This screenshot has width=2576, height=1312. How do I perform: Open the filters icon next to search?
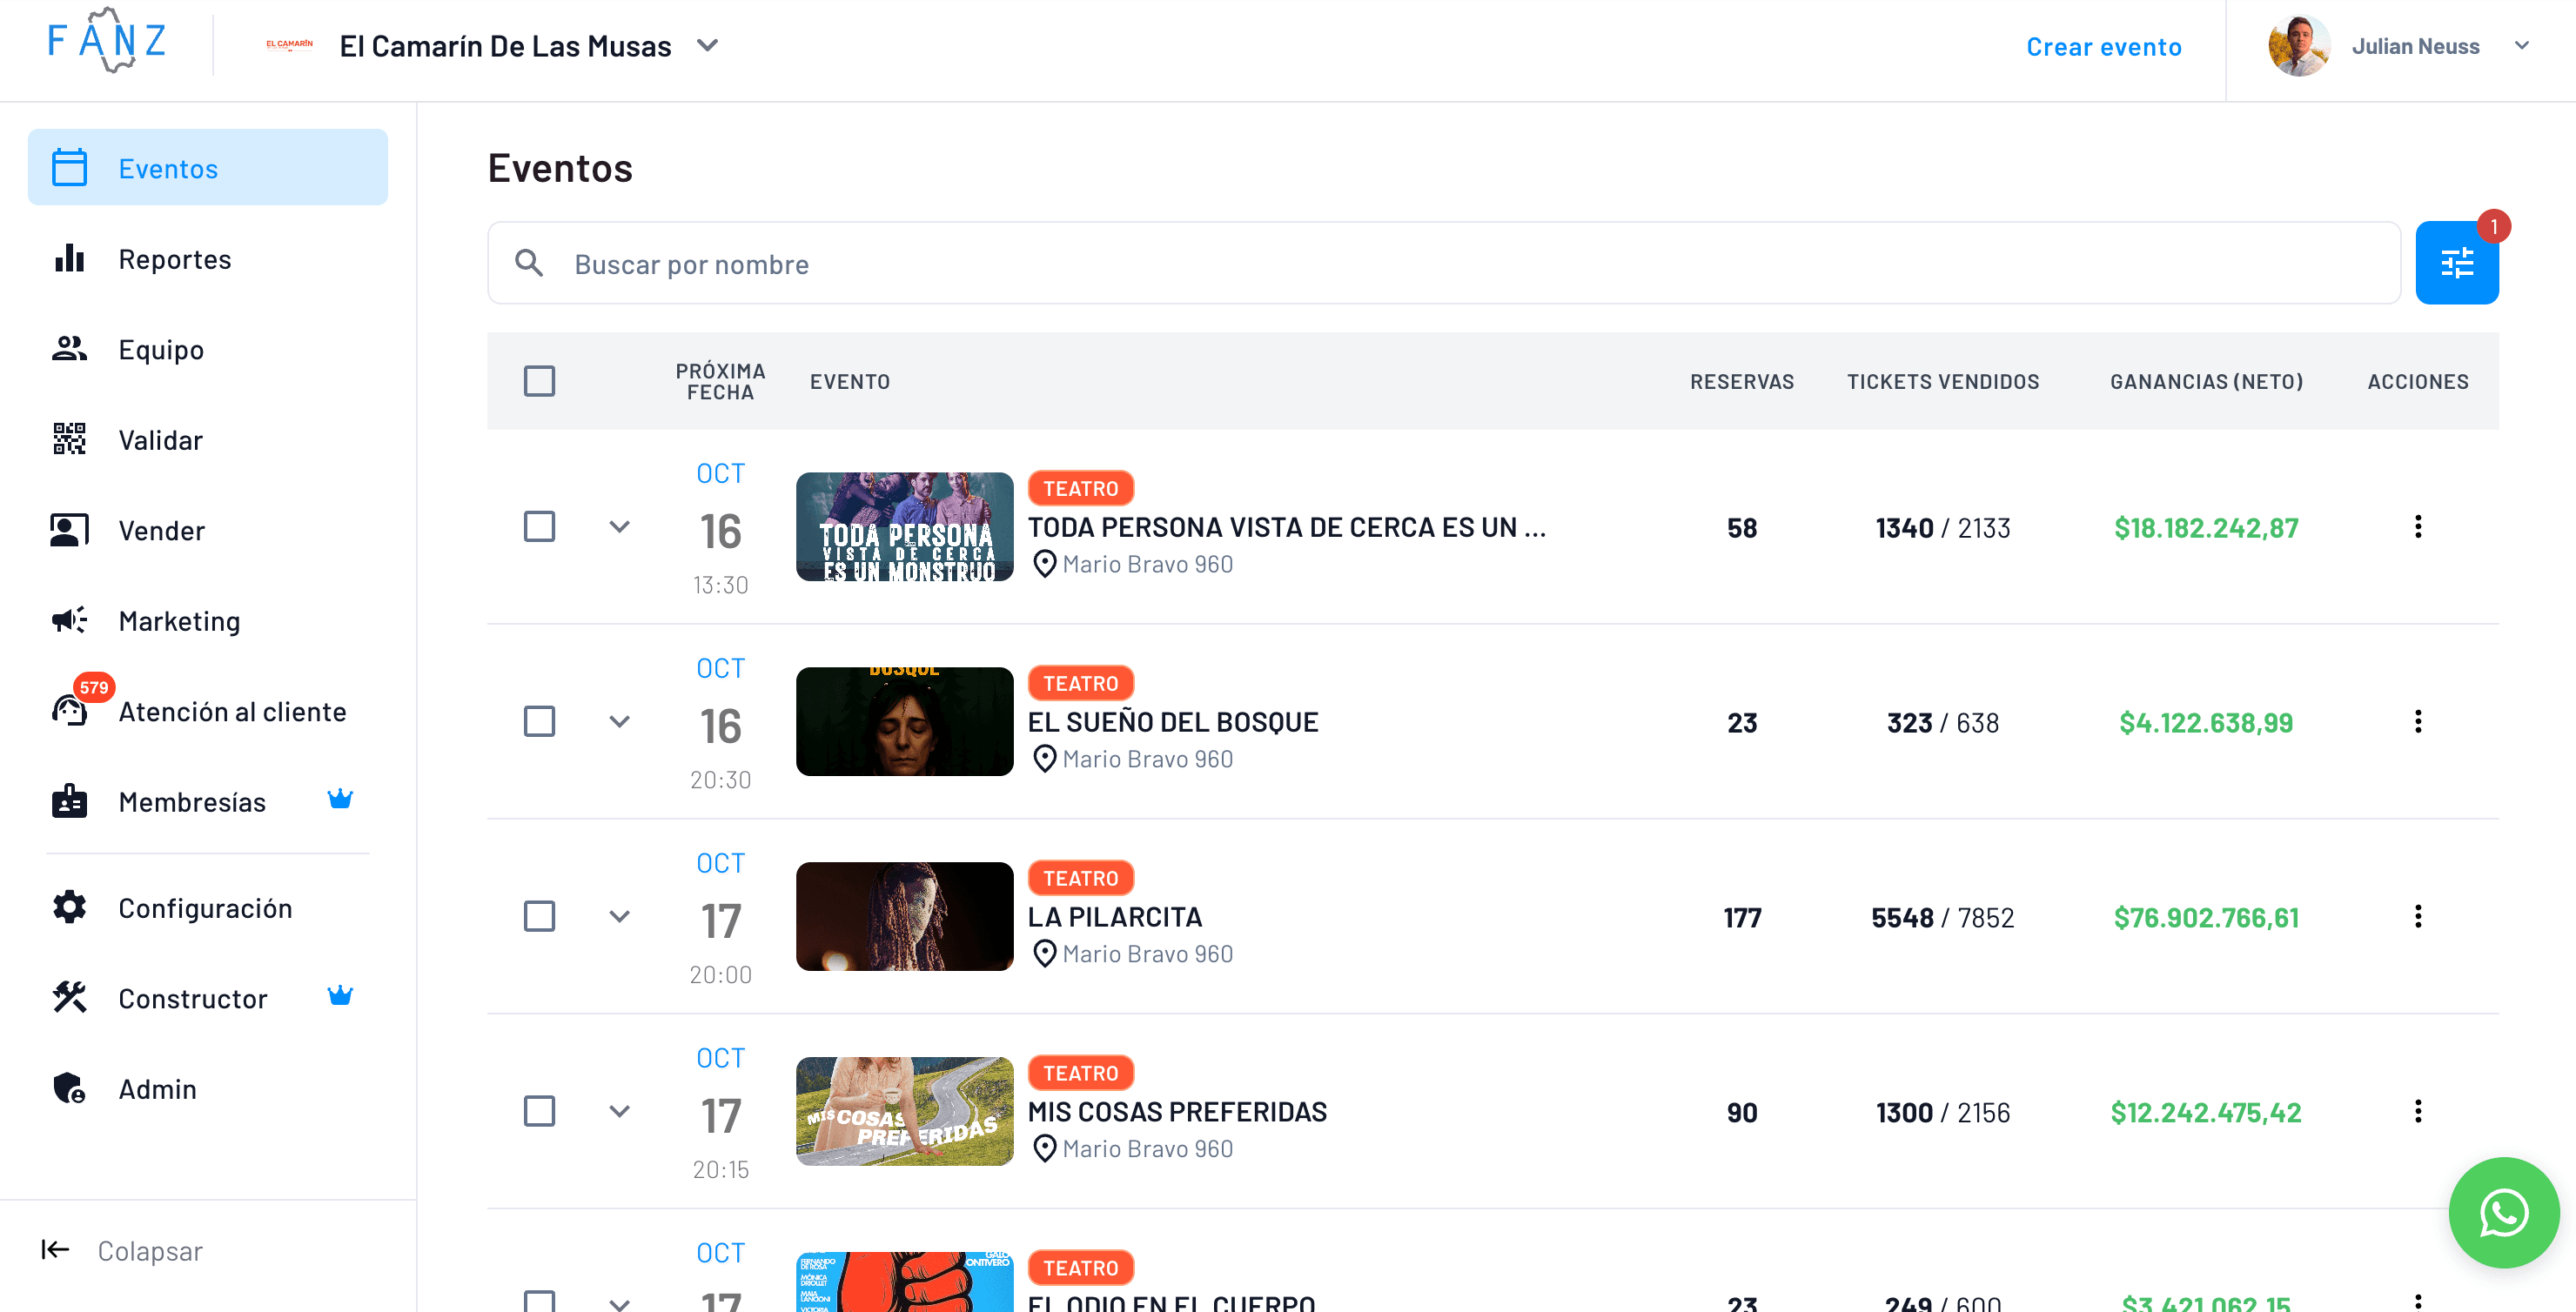[x=2456, y=262]
